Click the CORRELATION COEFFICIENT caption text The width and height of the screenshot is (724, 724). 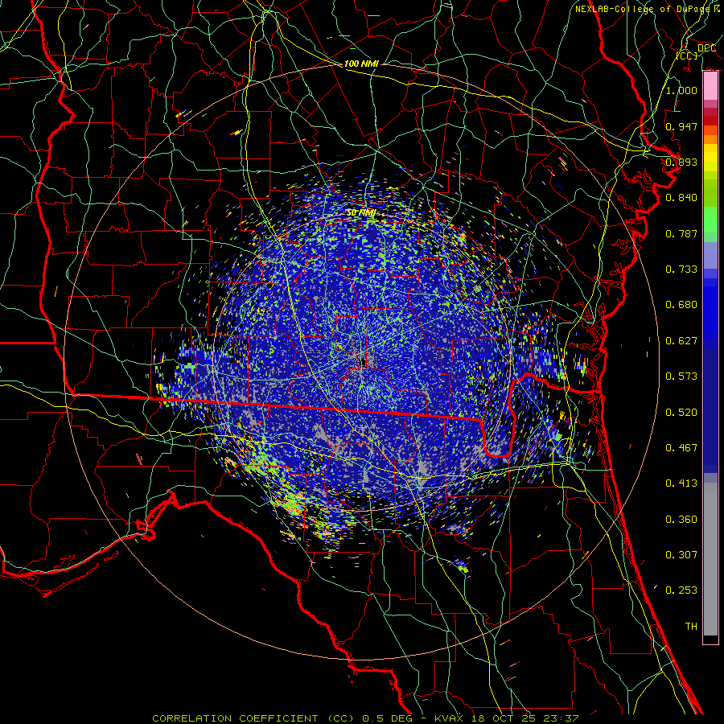click(x=235, y=718)
